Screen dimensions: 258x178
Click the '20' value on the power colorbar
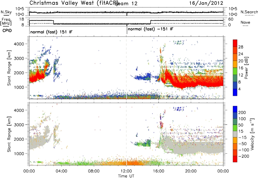241,61
